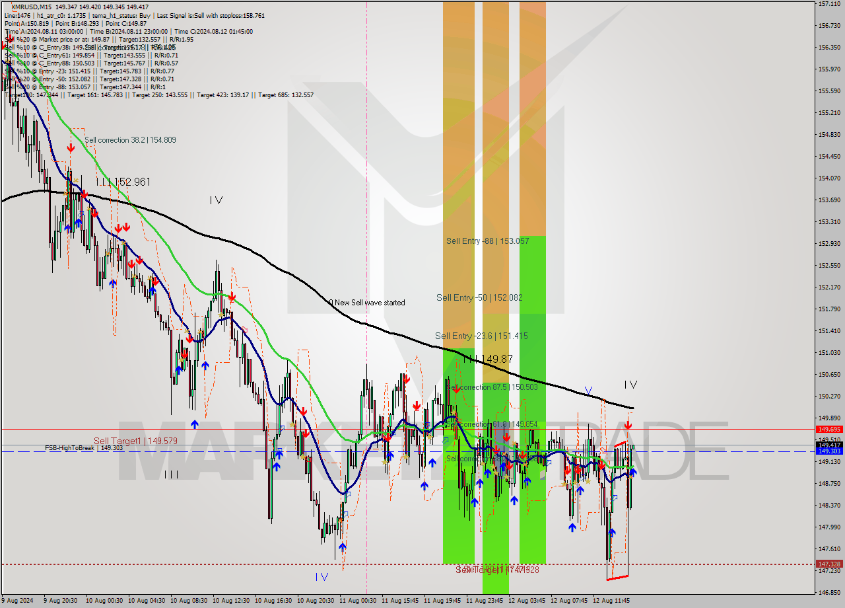Viewport: 845px width, 608px height.
Task: Click the '11 Aug 15:45' time axis label
Action: 400,601
